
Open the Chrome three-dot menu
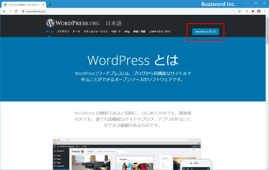click(265, 11)
